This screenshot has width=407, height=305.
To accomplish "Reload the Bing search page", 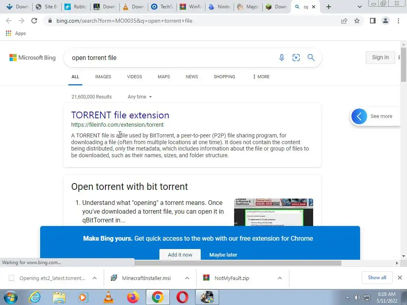I will coord(34,21).
